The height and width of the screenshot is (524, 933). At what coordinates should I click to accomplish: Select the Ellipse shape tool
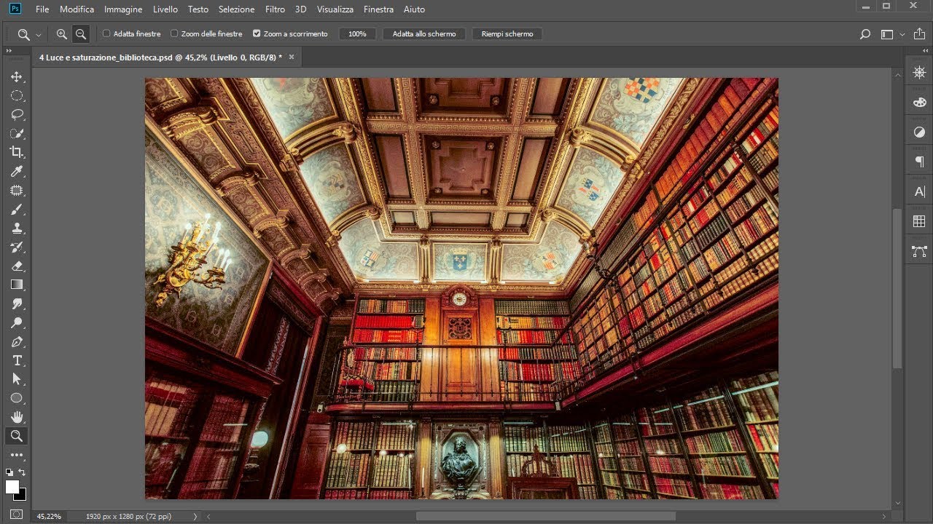coord(16,398)
